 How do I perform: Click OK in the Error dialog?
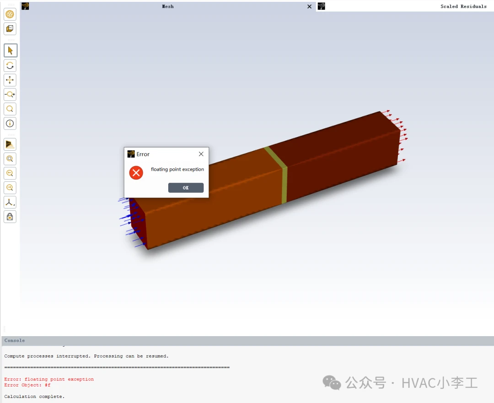186,188
